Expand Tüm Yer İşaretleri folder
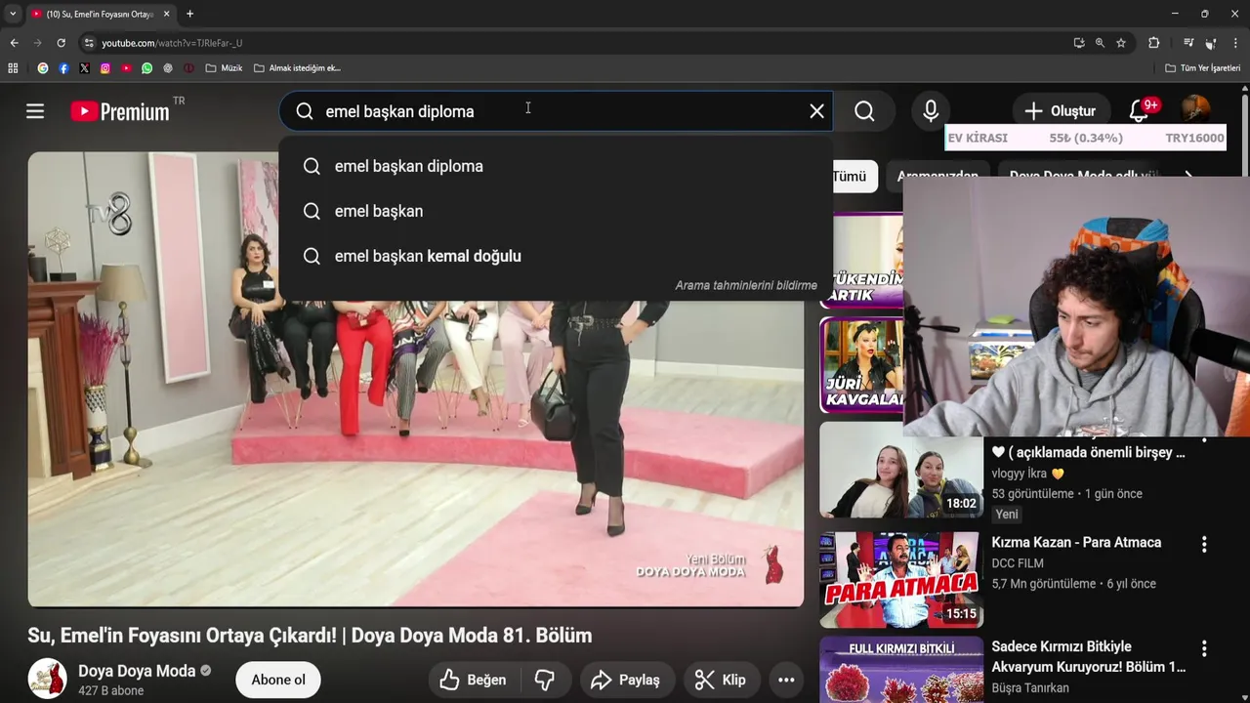Screen dimensions: 1250x703 coord(1203,68)
